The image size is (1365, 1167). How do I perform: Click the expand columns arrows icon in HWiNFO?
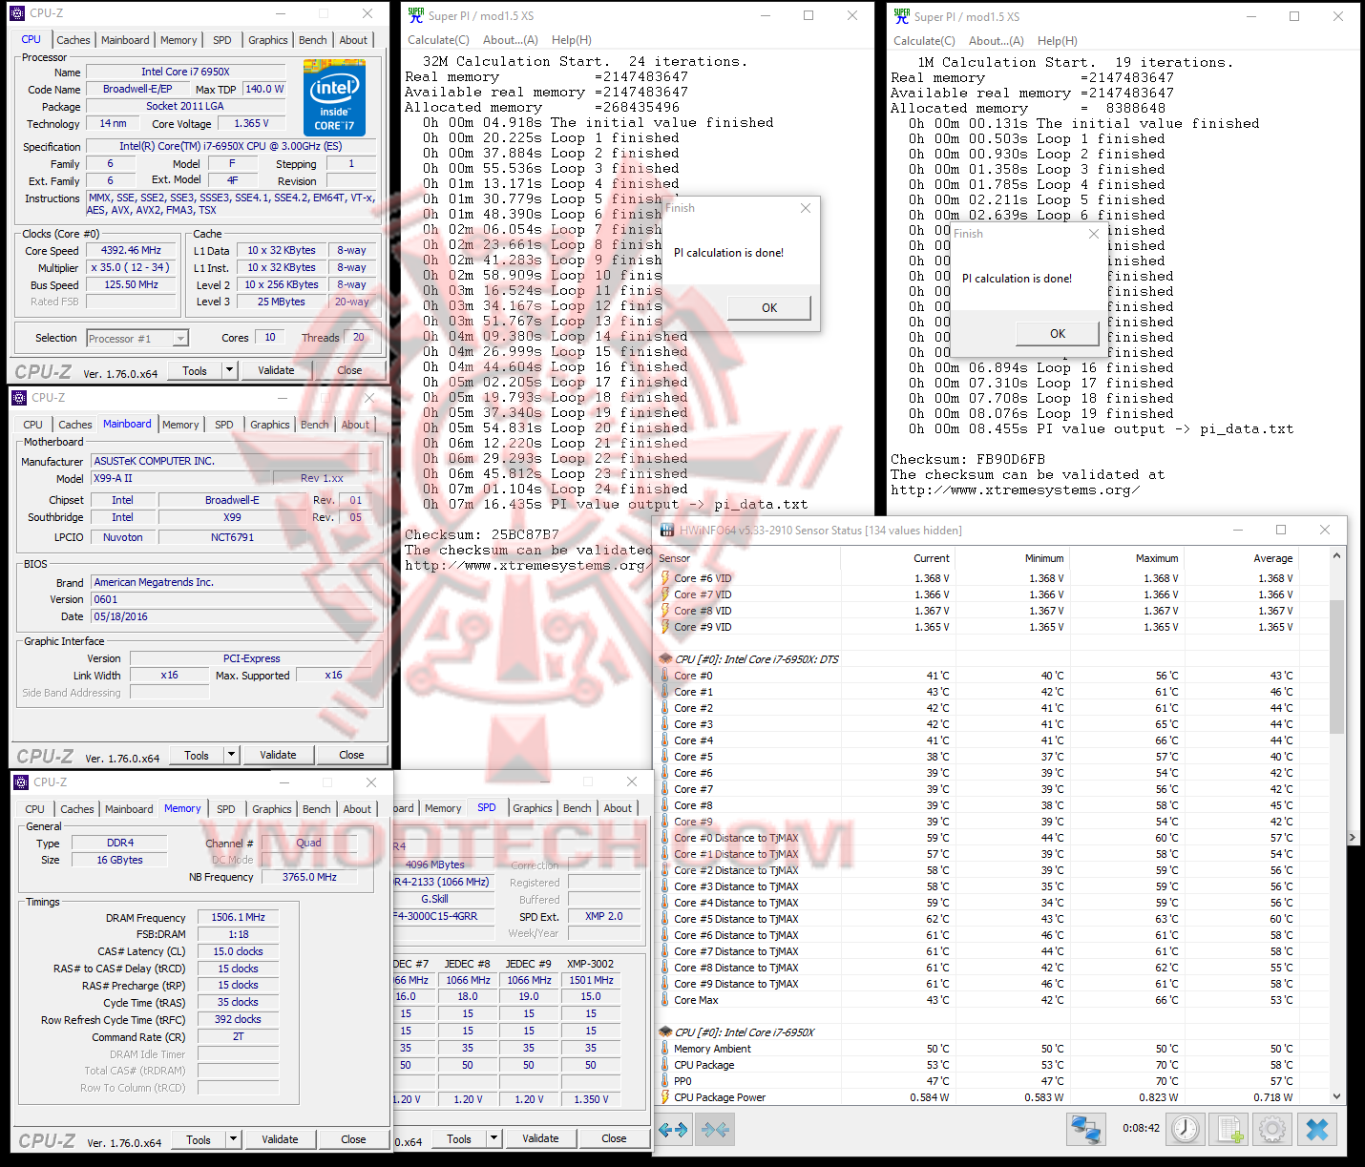[x=674, y=1130]
